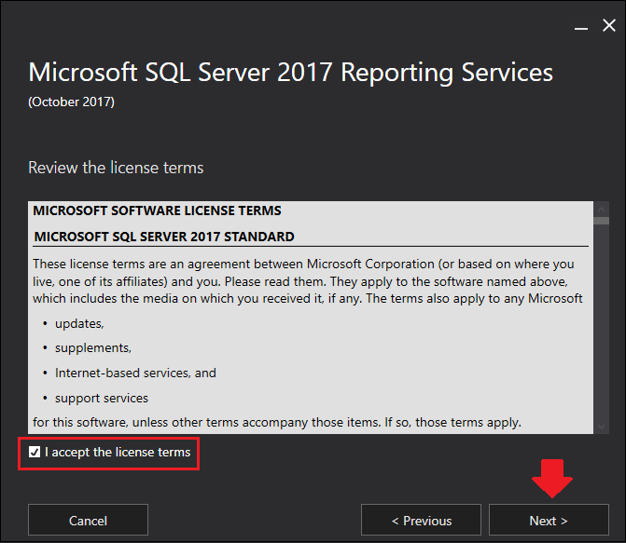Click the license scrollbar up arrow
This screenshot has width=626, height=543.
(601, 209)
